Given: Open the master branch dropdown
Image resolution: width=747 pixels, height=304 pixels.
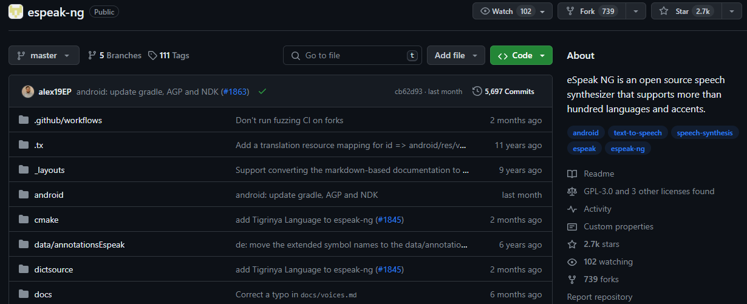Looking at the screenshot, I should 44,55.
